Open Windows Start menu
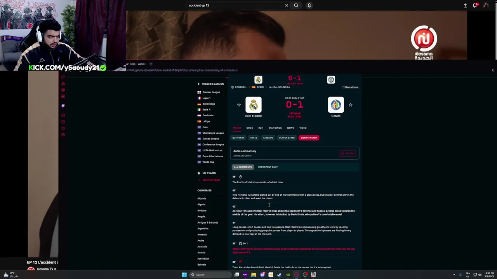This screenshot has height=279, width=497. pos(184,275)
